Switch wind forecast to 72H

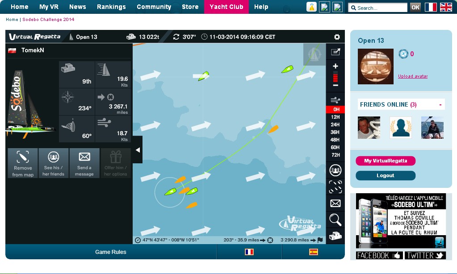pyautogui.click(x=335, y=155)
